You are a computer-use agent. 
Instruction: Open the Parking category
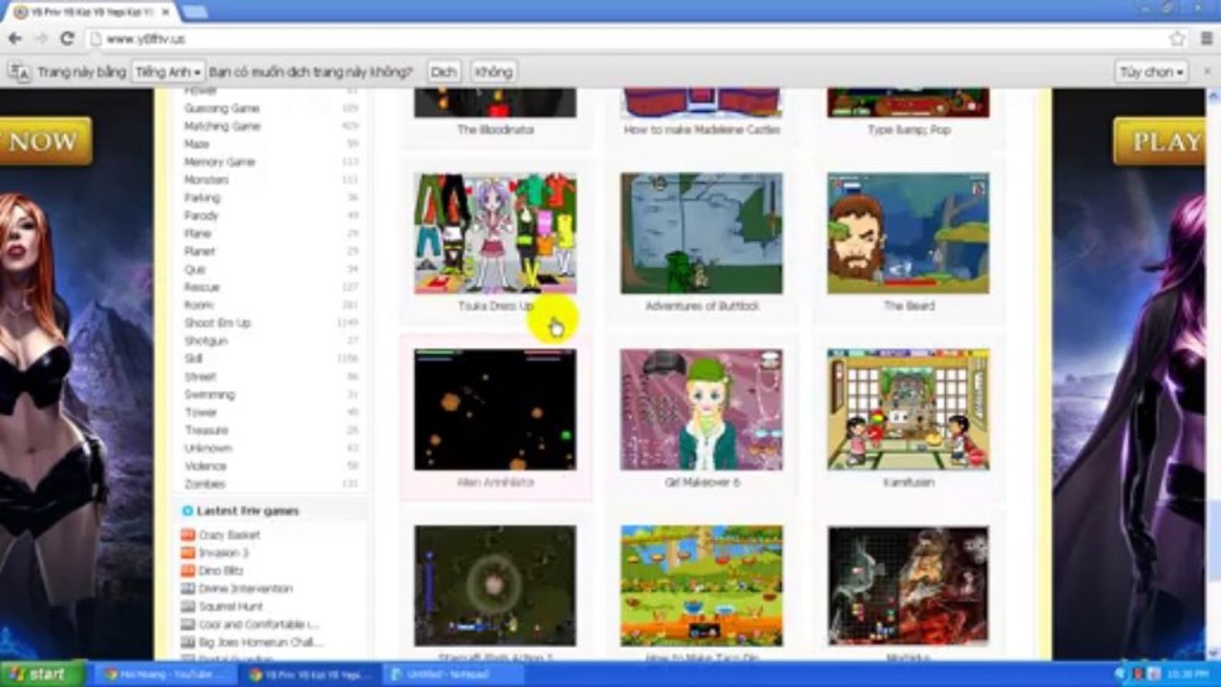click(201, 198)
